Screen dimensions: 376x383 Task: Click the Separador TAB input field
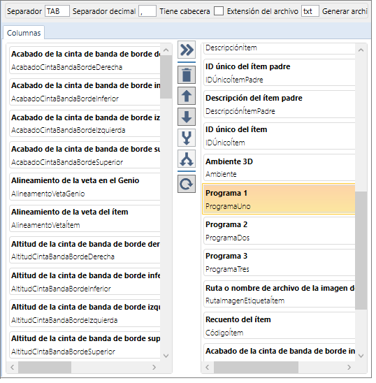58,11
